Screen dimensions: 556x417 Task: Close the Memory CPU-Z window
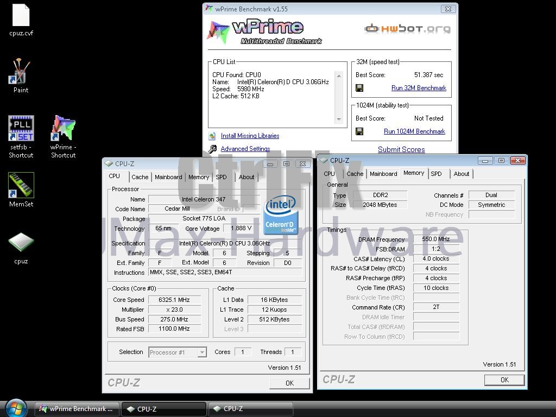517,161
